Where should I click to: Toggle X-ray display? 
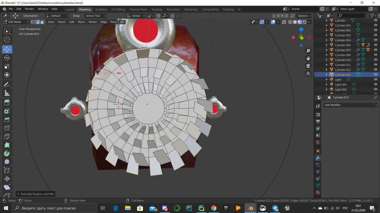tap(284, 22)
